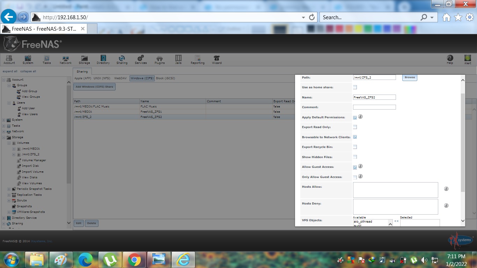Open the Reporting toolbar icon
Image resolution: width=477 pixels, height=268 pixels.
pyautogui.click(x=197, y=60)
